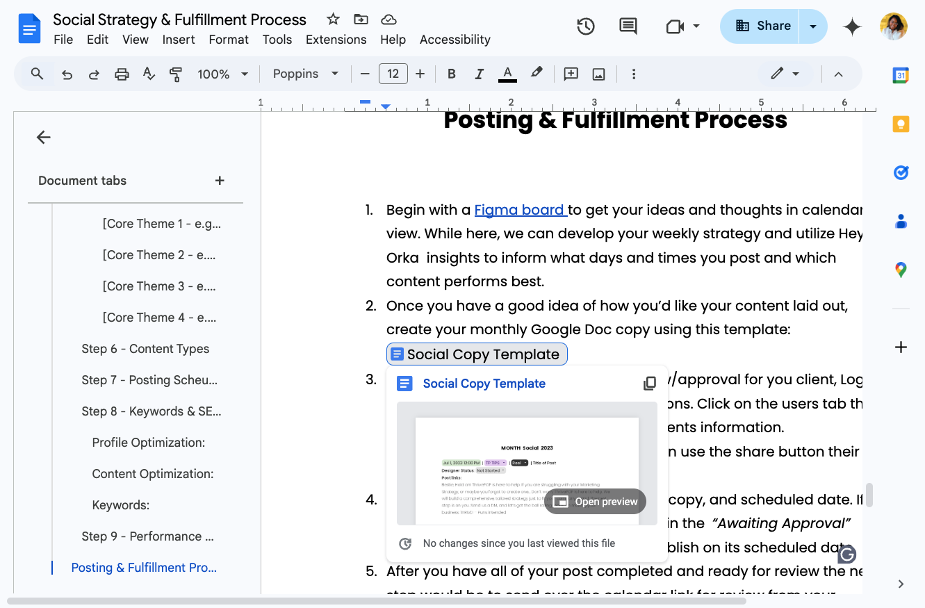Activate the paint format tool
This screenshot has width=925, height=608.
[x=176, y=74]
